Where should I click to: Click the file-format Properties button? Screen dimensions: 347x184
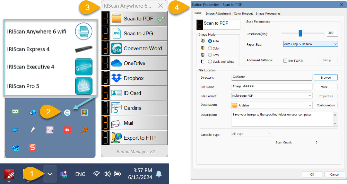tap(326, 96)
